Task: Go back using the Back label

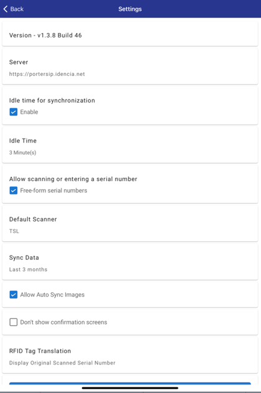Action: click(17, 9)
